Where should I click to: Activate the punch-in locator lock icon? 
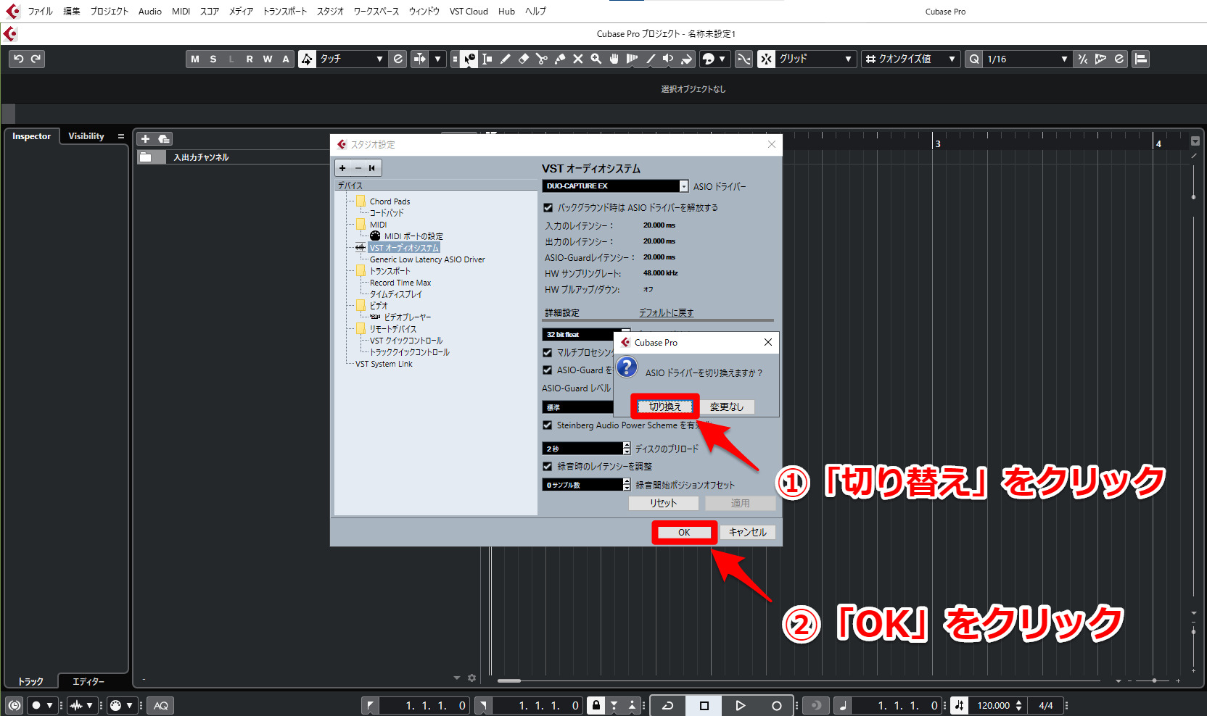pyautogui.click(x=596, y=705)
